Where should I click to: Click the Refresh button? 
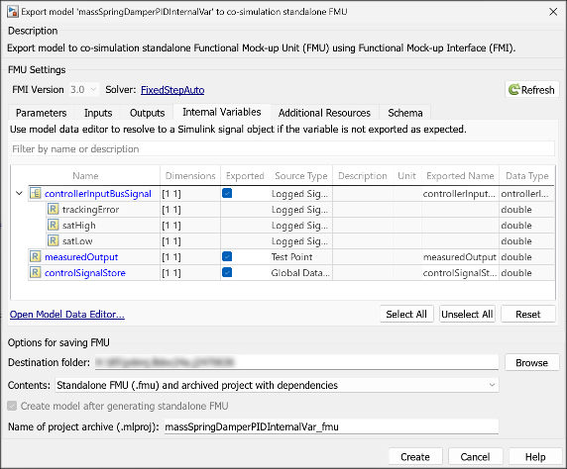(x=532, y=89)
